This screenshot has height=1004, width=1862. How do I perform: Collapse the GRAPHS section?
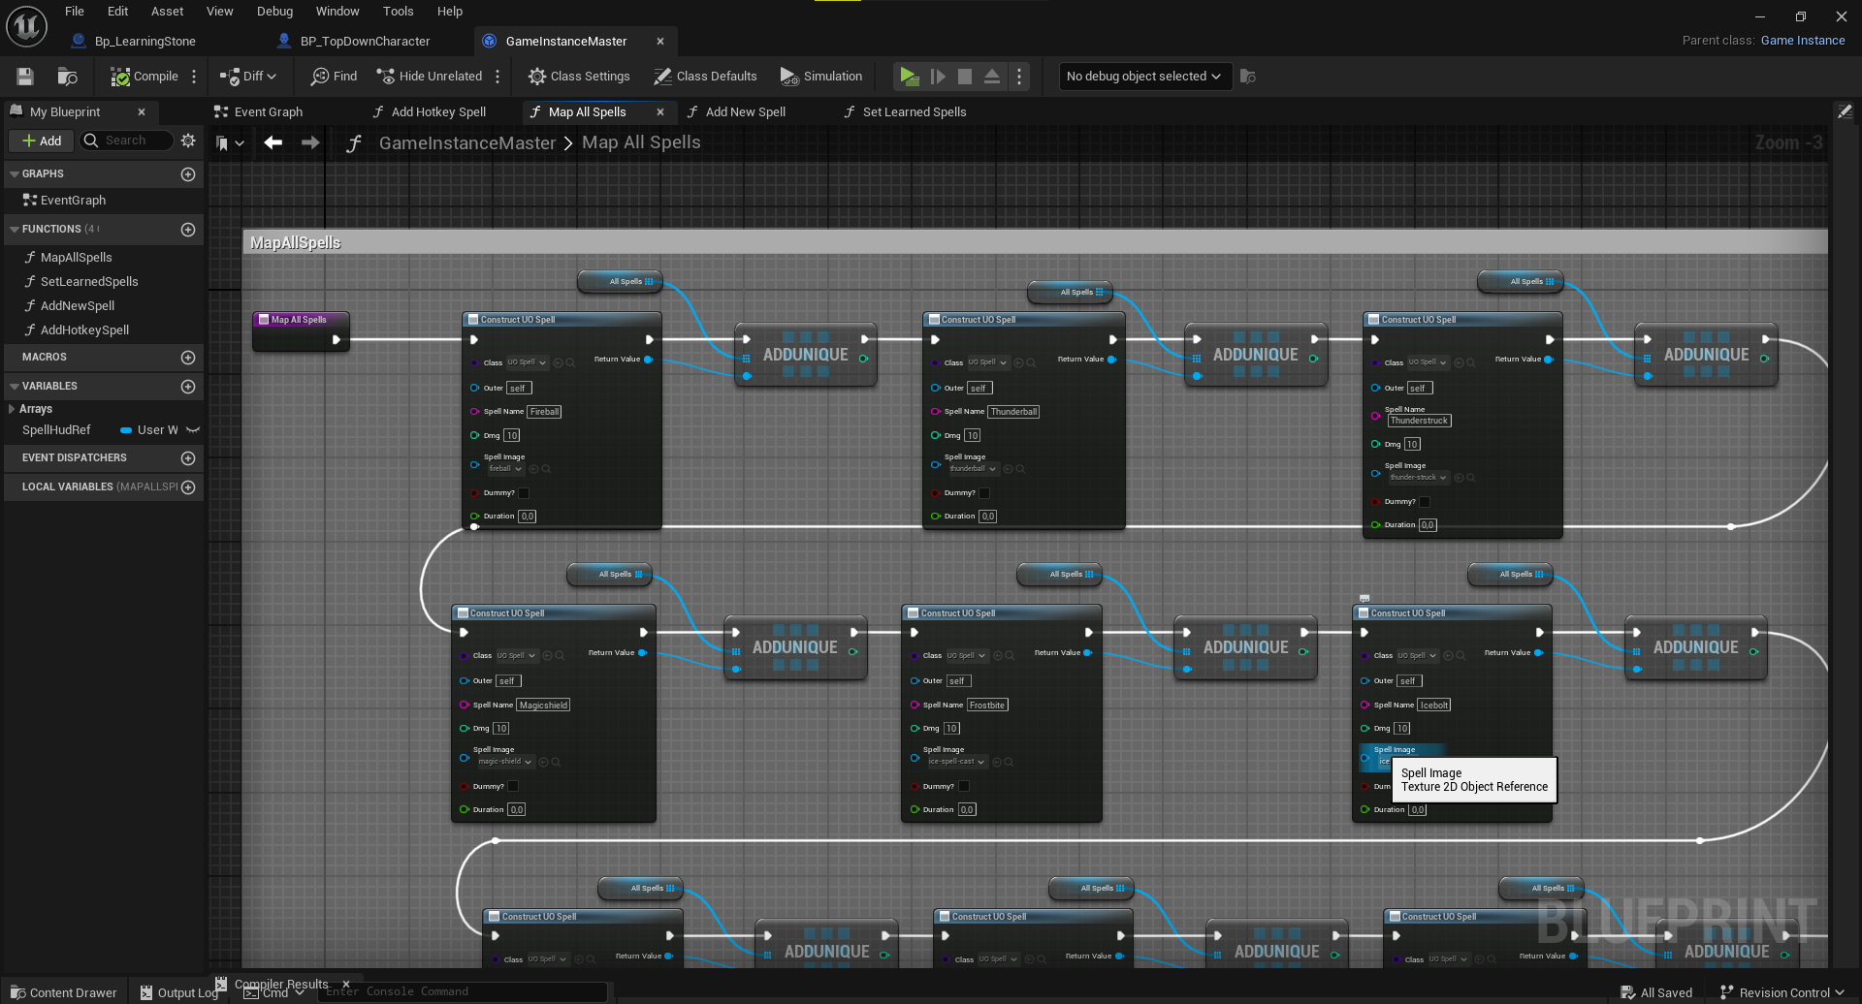[x=15, y=174]
